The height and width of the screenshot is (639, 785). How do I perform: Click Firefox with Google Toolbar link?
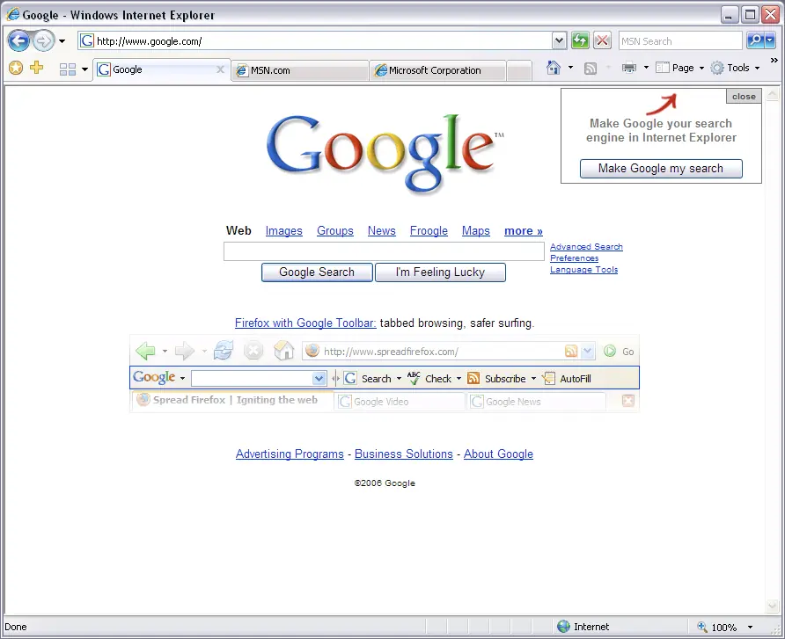click(x=305, y=323)
